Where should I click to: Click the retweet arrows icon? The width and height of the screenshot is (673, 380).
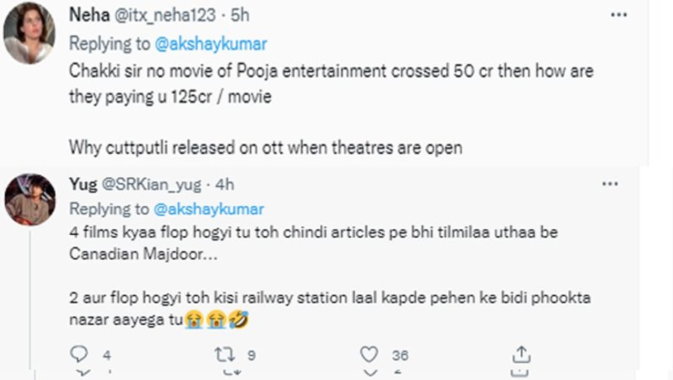tap(224, 355)
